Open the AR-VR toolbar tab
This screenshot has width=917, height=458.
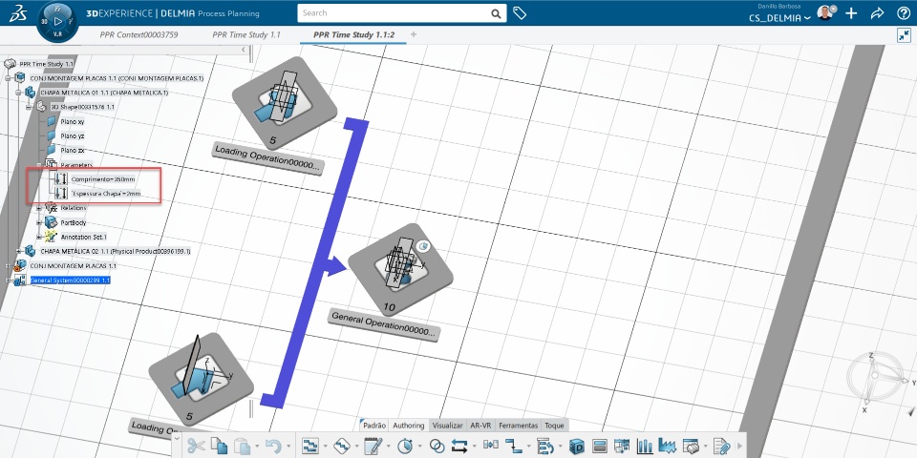[x=480, y=426]
